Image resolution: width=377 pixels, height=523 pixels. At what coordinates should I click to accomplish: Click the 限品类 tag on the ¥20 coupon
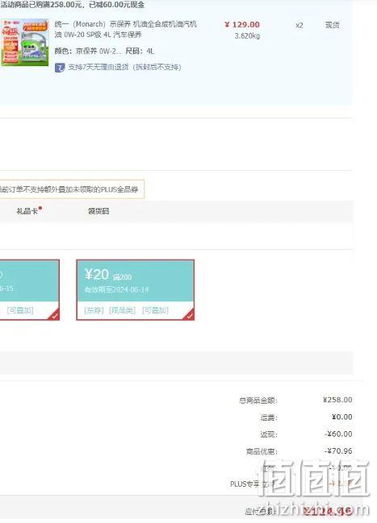[123, 310]
